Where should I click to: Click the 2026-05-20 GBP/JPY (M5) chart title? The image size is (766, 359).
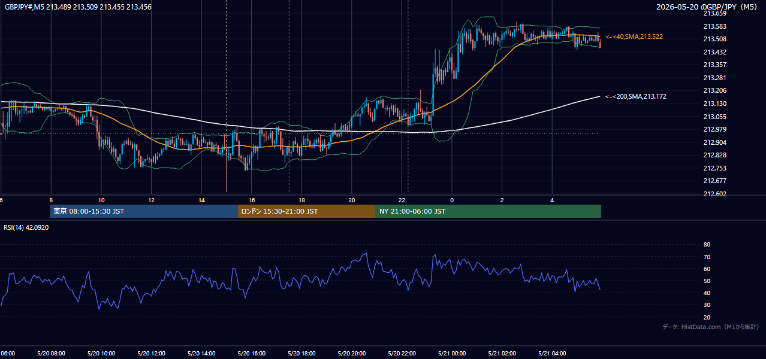708,7
